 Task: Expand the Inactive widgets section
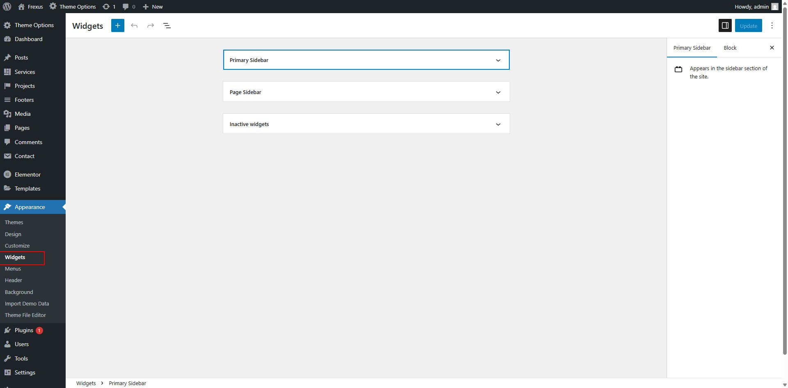click(498, 124)
